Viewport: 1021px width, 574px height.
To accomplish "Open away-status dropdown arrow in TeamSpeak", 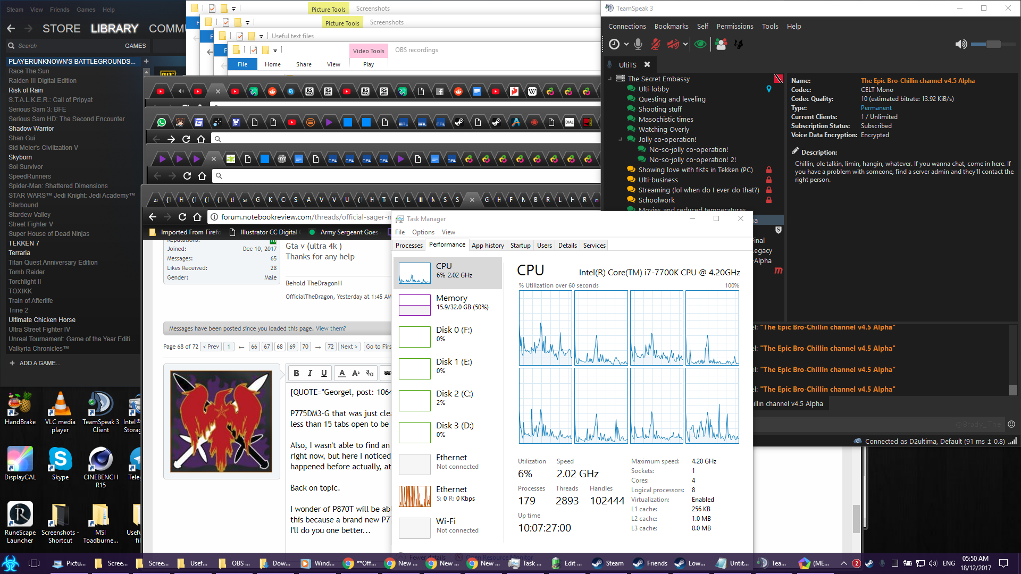I will 626,44.
